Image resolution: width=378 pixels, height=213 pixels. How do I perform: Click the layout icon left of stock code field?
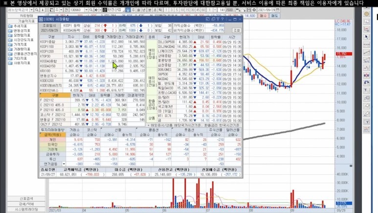[x=51, y=10]
